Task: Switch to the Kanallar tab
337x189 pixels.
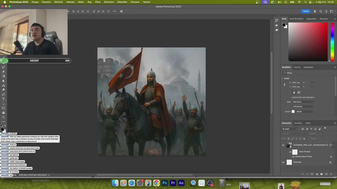Action: click(298, 123)
